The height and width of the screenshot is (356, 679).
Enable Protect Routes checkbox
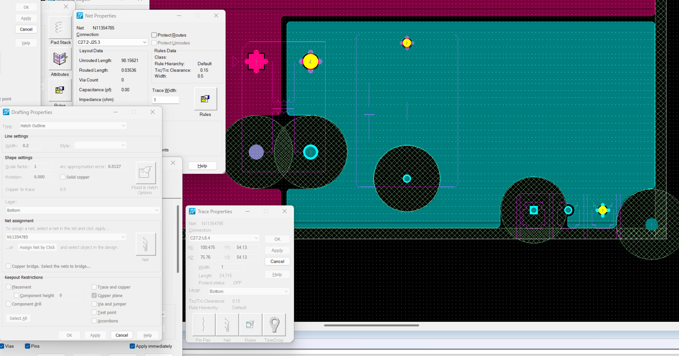pyautogui.click(x=154, y=35)
